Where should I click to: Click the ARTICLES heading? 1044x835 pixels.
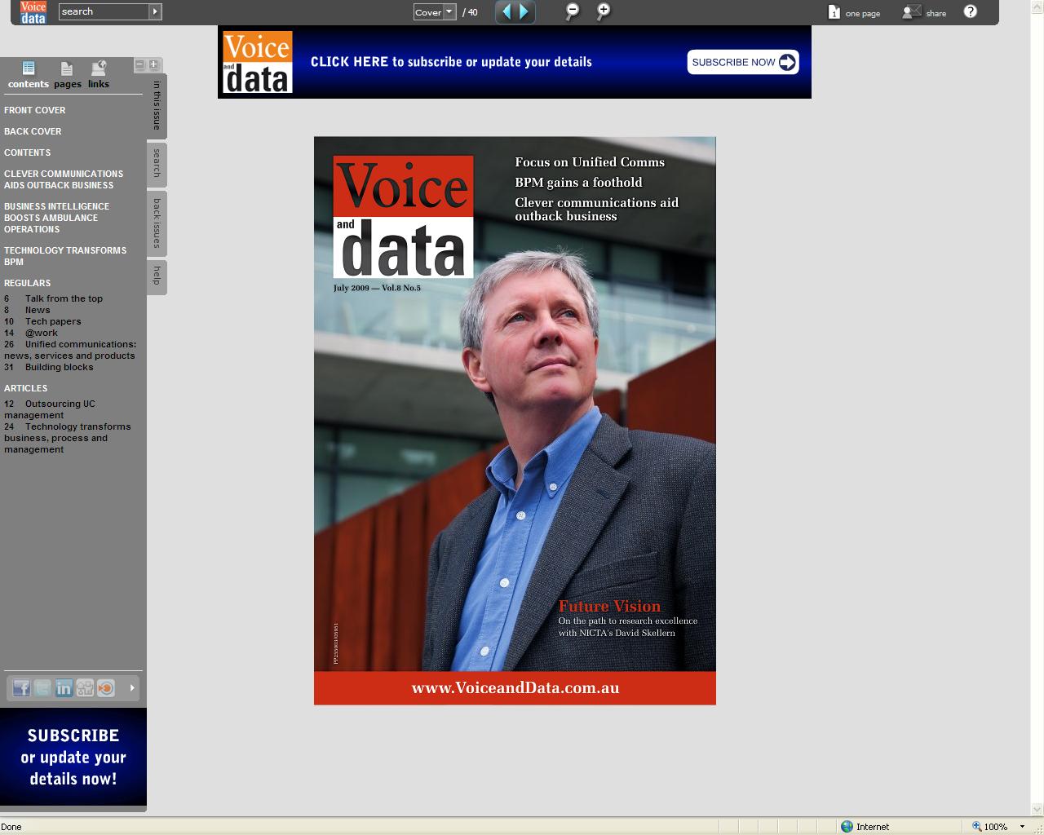coord(25,388)
